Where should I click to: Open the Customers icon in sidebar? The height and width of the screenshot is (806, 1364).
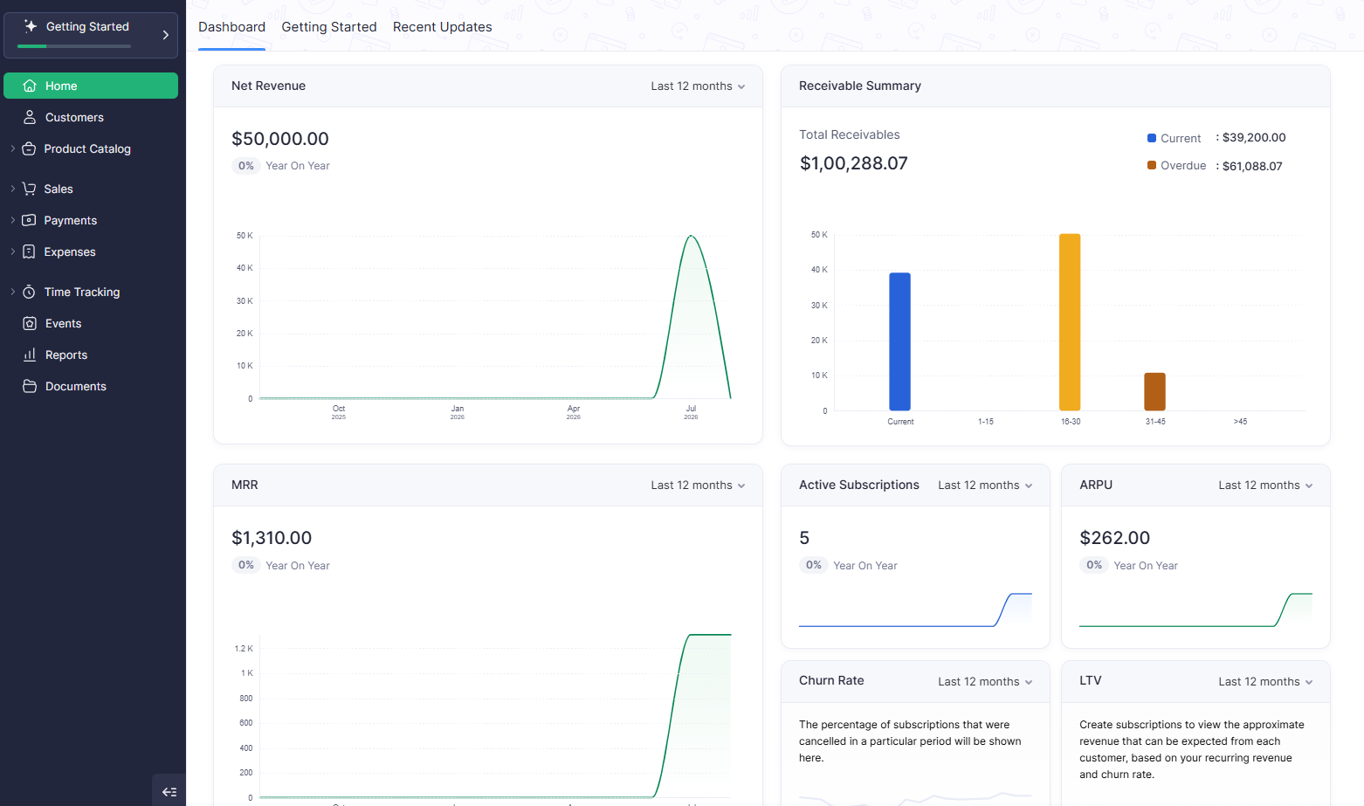tap(30, 117)
